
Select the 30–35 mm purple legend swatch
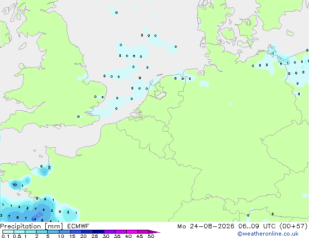point(109,232)
